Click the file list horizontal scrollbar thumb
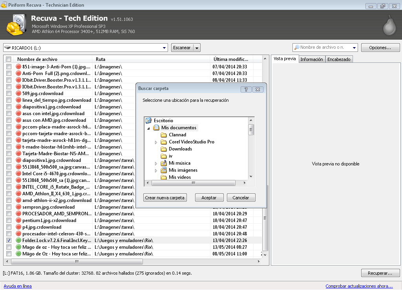402x290 pixels. coord(77,261)
